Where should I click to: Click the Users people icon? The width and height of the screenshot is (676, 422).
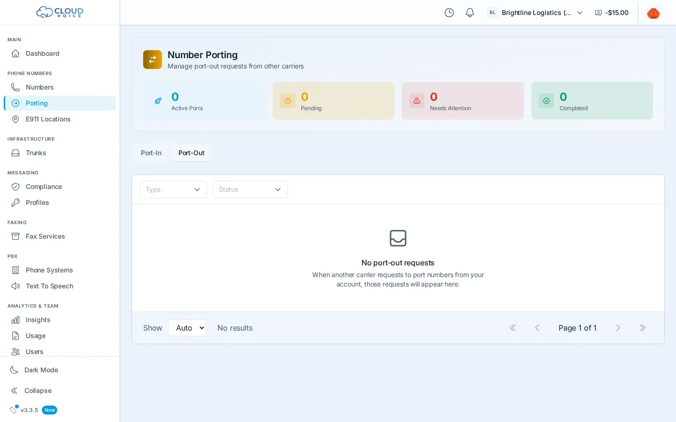click(x=15, y=352)
